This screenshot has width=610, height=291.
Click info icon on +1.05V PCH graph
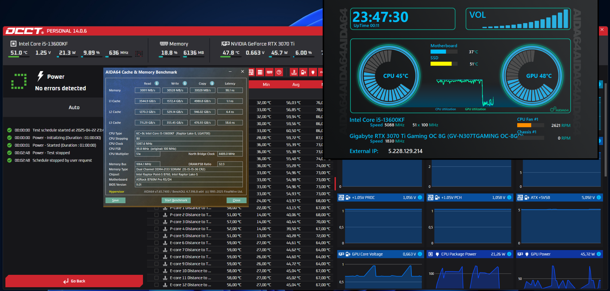click(509, 197)
